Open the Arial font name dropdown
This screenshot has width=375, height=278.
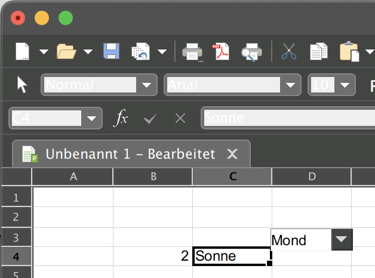(291, 85)
